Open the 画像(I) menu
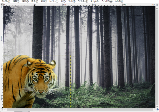 pos(44,1)
